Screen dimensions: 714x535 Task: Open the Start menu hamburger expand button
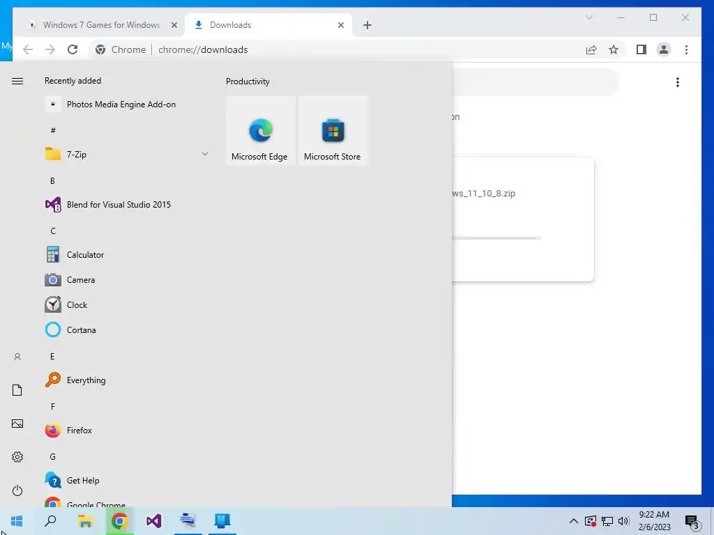coord(17,81)
